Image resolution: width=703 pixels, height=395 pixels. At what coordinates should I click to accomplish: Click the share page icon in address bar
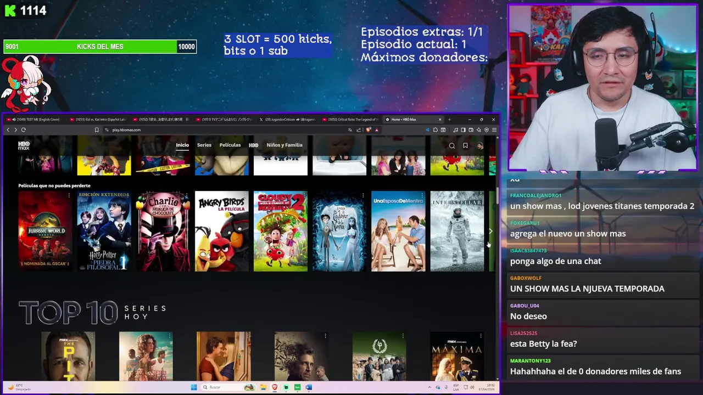tap(359, 130)
